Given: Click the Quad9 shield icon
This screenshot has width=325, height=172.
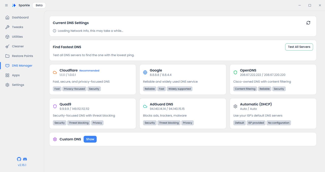Looking at the screenshot, I should [55, 106].
